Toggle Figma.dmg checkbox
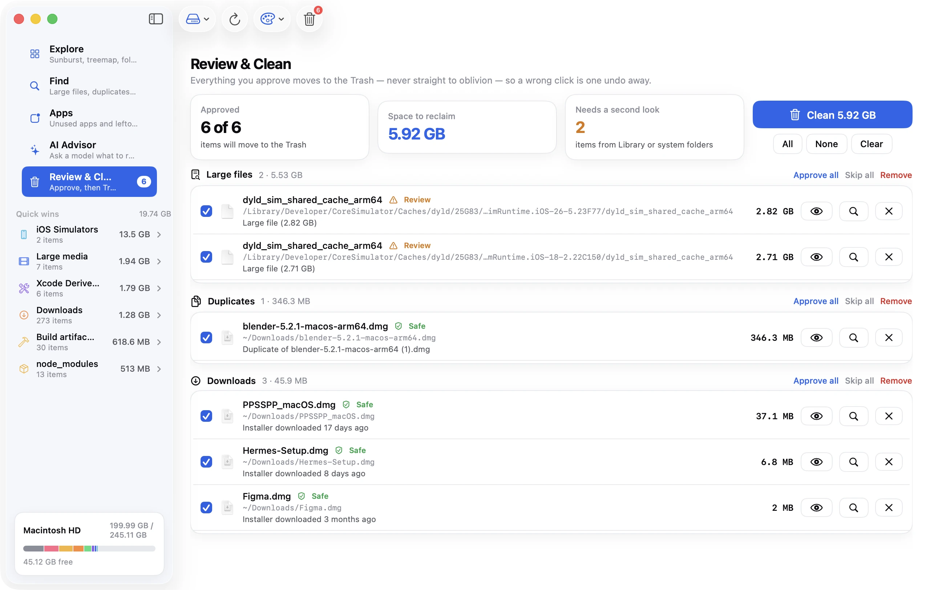This screenshot has width=930, height=590. coord(206,508)
